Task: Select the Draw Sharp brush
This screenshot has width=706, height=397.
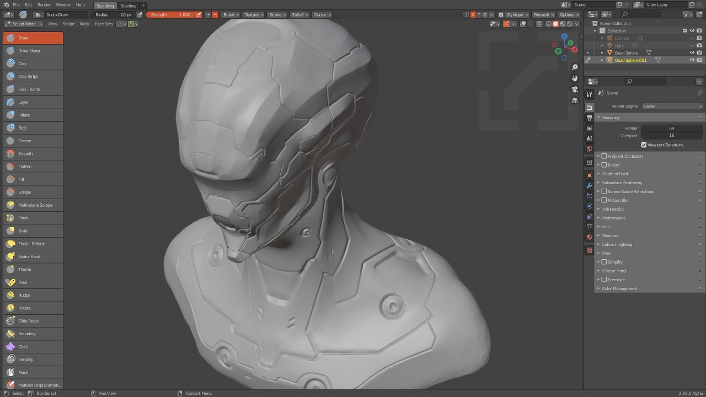Action: [x=33, y=51]
